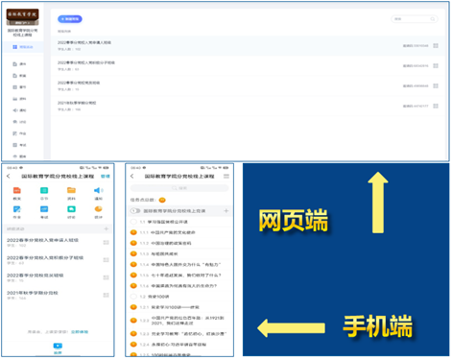Tap QR icon beside phone row 2022春季分党校入党申请人班级
The height and width of the screenshot is (360, 452).
point(106,243)
